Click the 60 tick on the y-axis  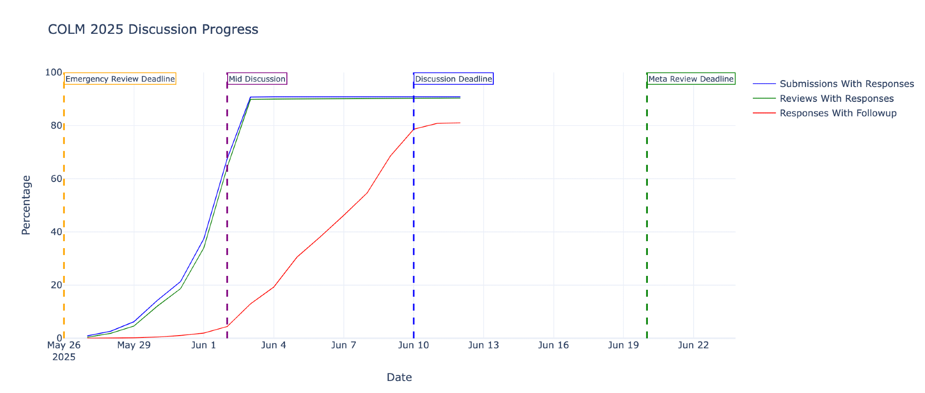click(x=56, y=179)
